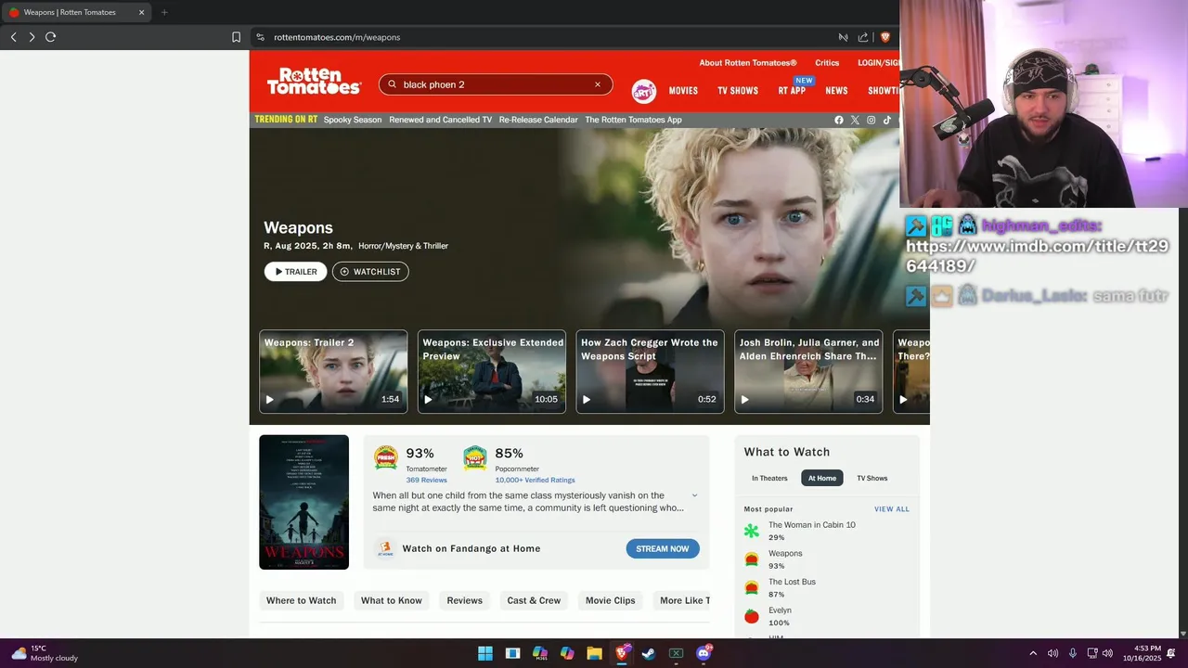Jump to What to Know section
Screen dimensions: 1188x668
(392, 600)
